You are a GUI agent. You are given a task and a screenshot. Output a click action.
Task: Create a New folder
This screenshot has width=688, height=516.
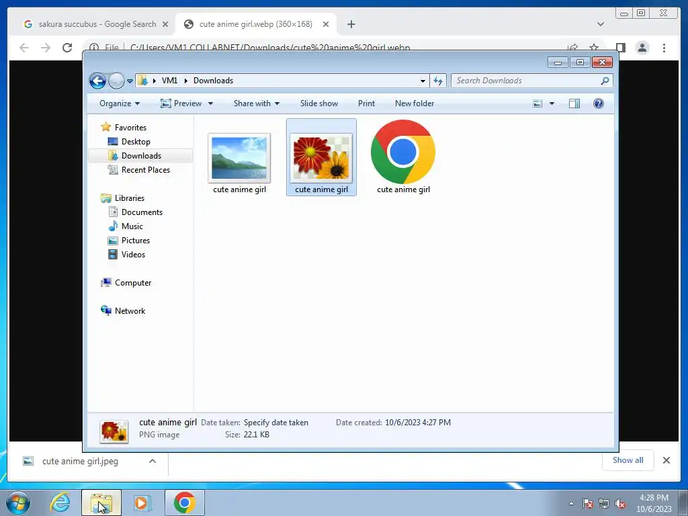(415, 103)
